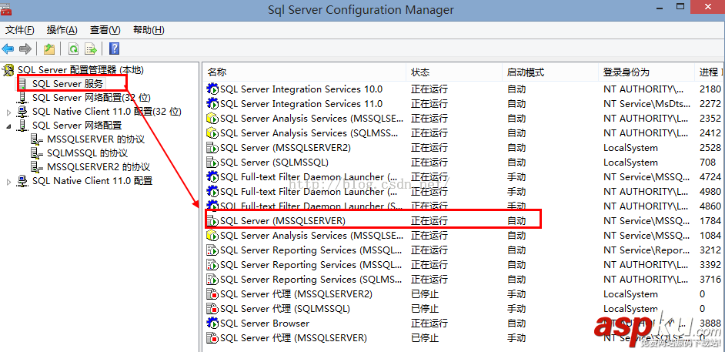Open the 操作(A) menu
The width and height of the screenshot is (725, 352).
tap(62, 30)
